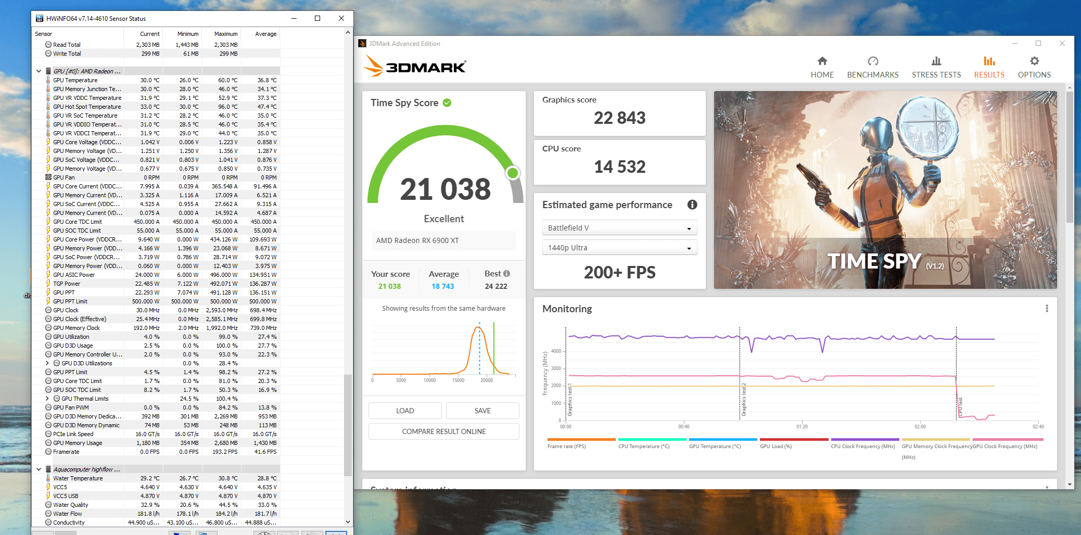Click COMPARE RESULT ONLINE

(x=444, y=431)
